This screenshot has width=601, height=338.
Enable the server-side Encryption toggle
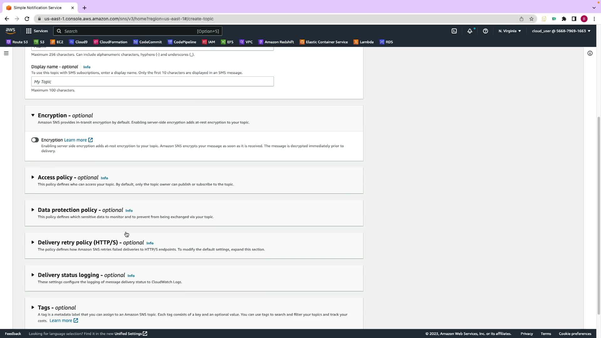coord(35,140)
